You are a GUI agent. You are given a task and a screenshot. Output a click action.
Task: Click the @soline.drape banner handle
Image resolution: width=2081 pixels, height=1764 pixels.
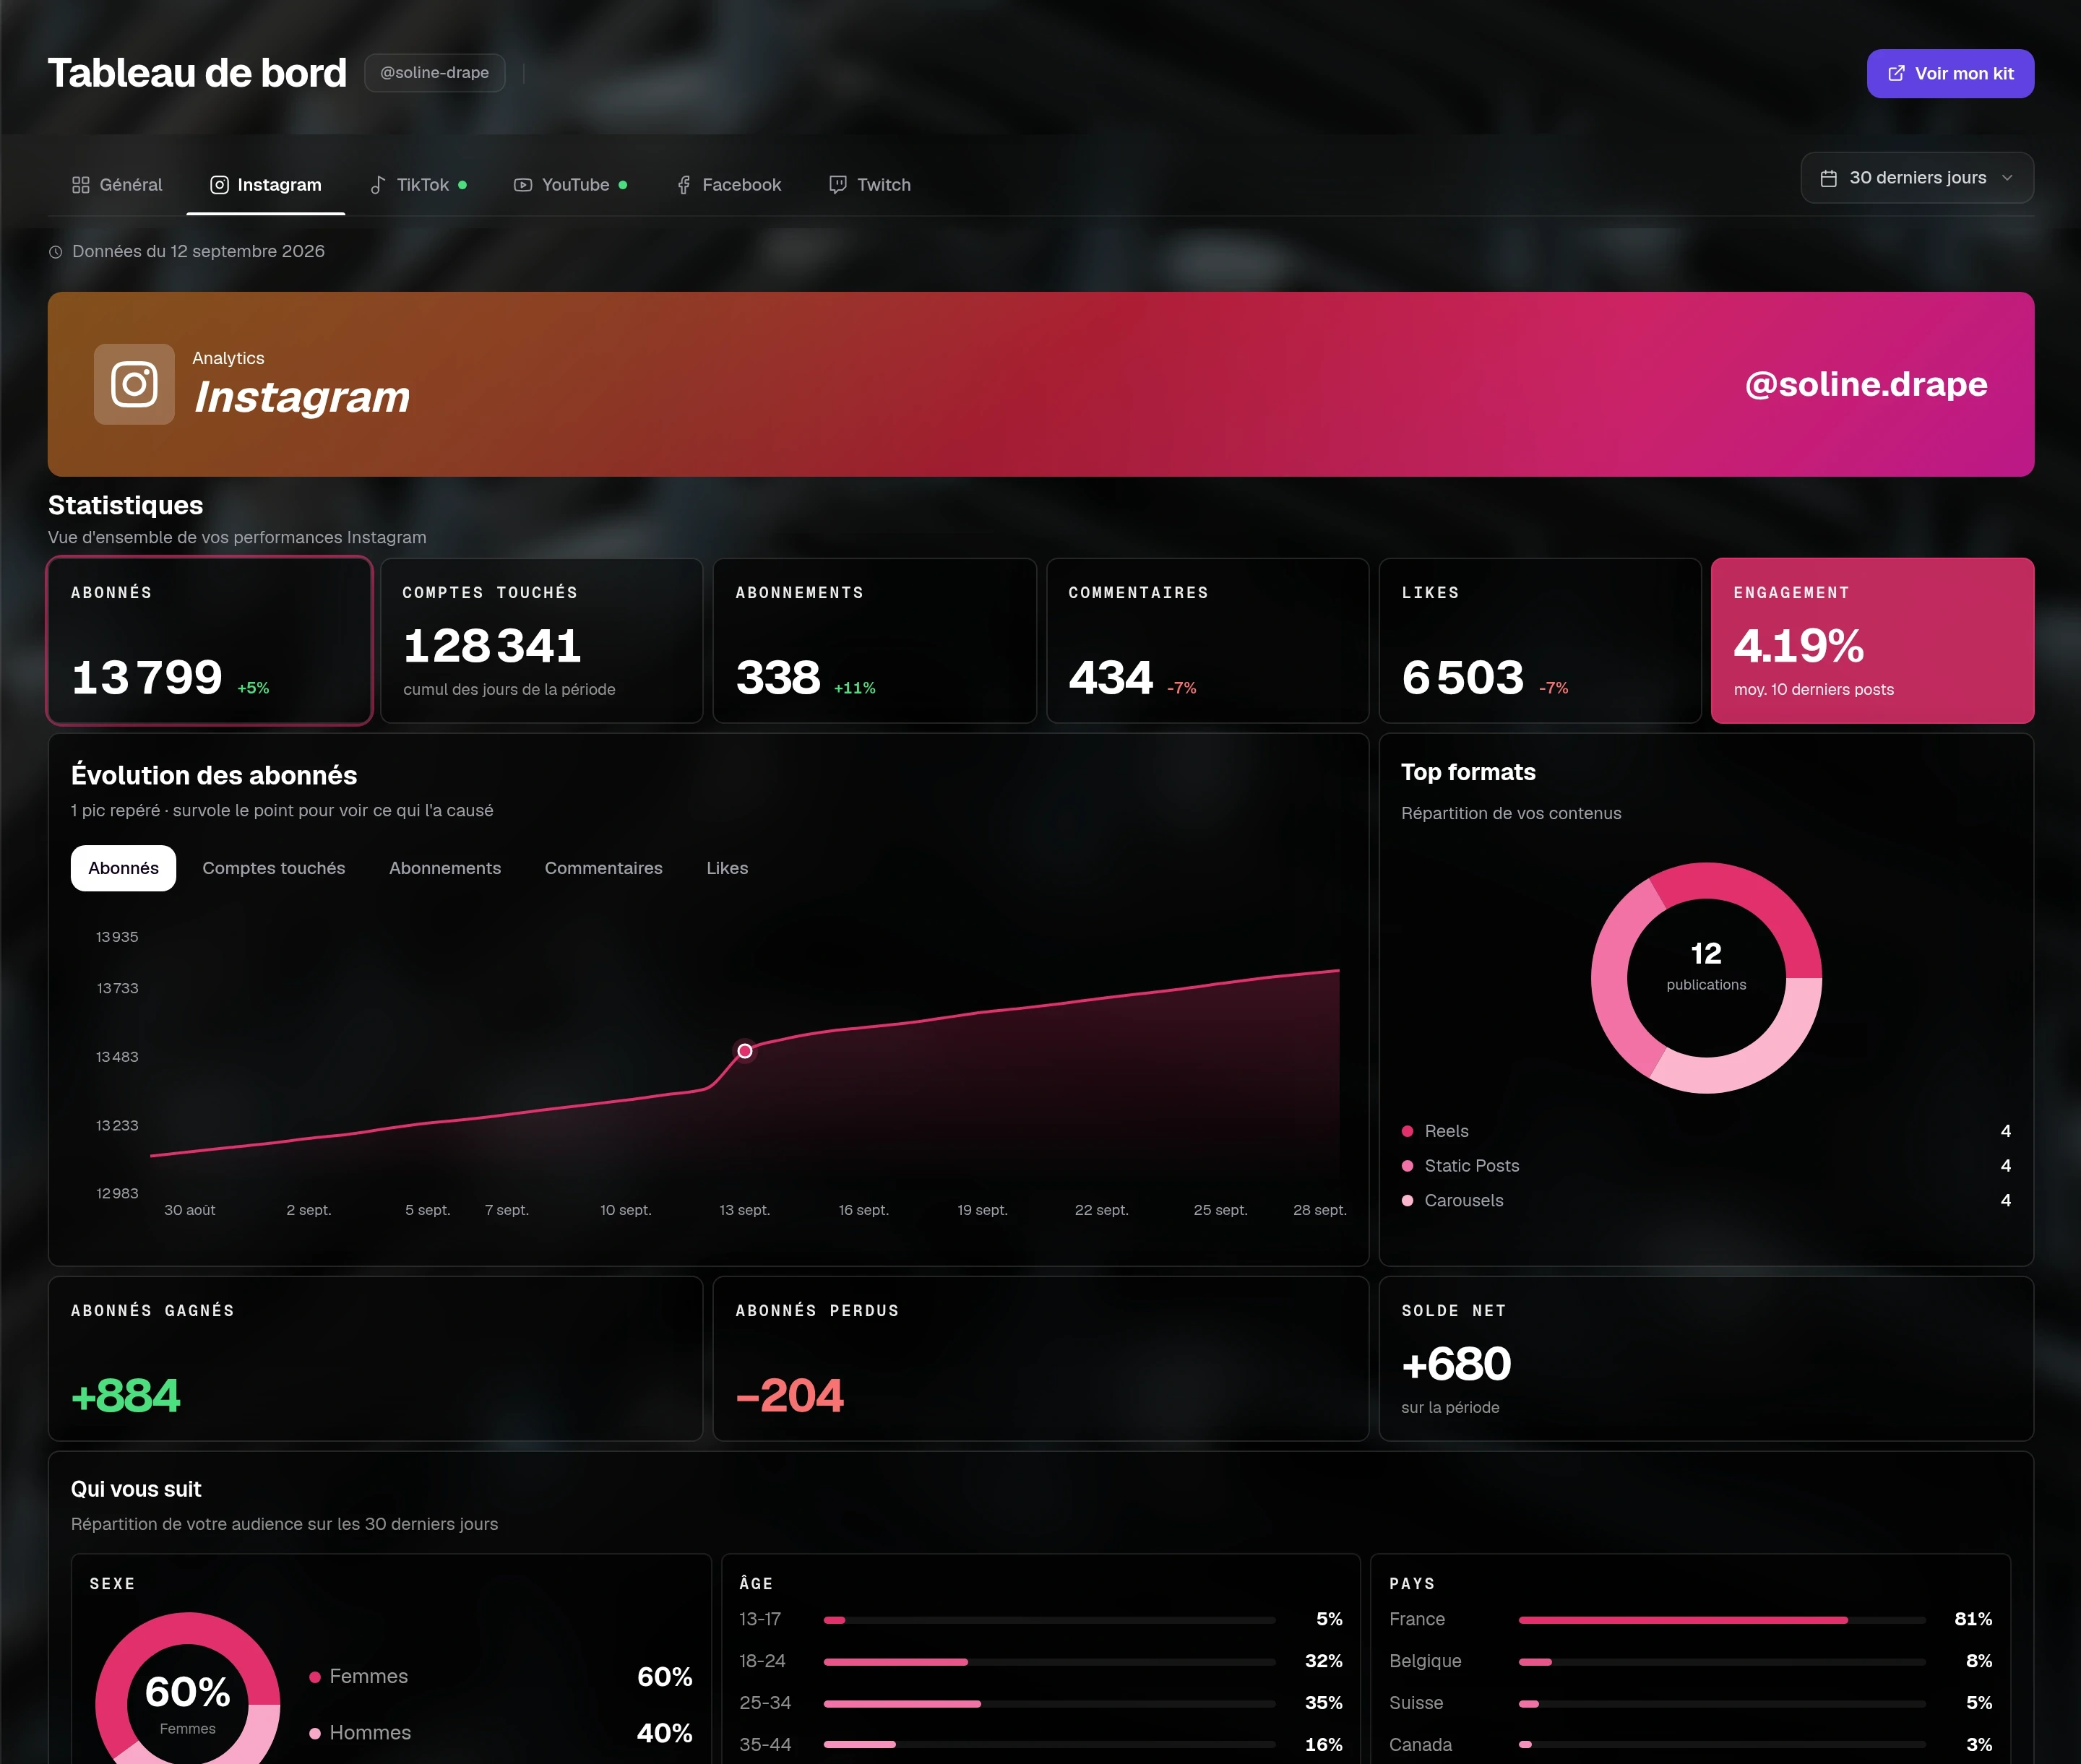[x=1866, y=384]
